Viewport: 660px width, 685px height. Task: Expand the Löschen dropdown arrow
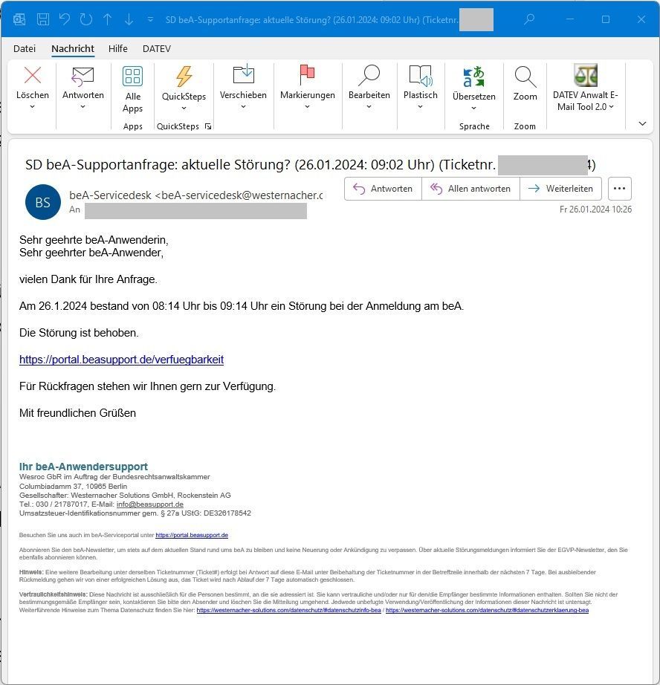(x=33, y=106)
